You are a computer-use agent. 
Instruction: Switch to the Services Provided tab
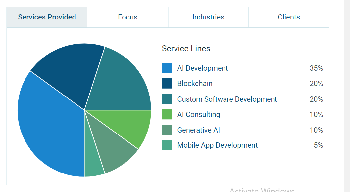(x=47, y=17)
